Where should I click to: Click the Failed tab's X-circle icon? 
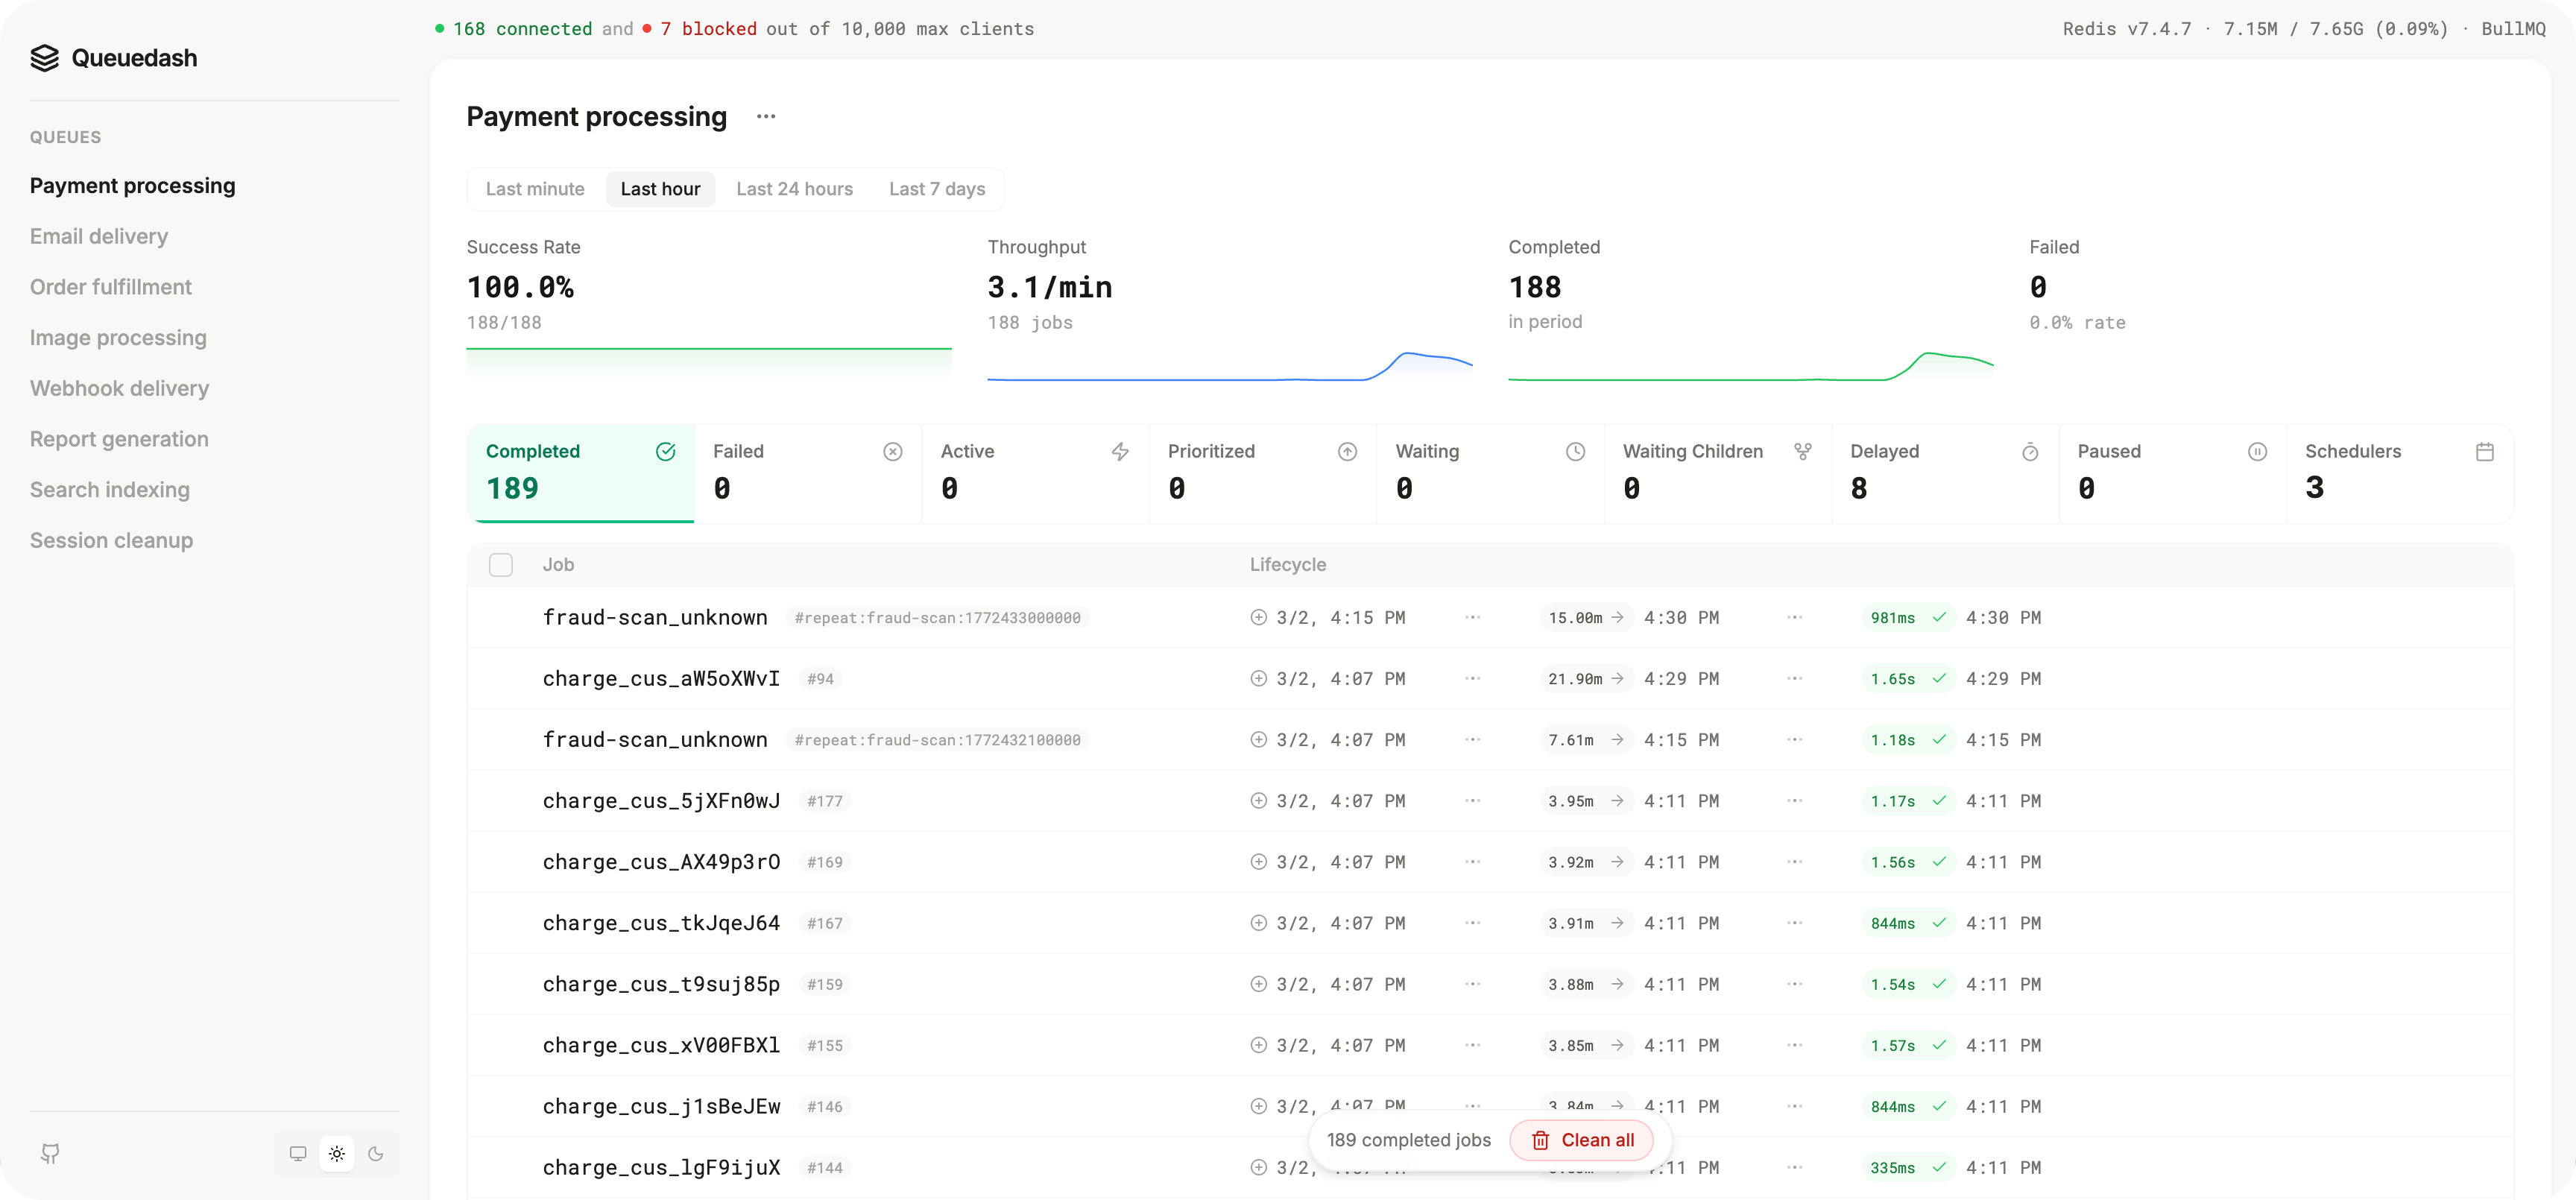893,452
